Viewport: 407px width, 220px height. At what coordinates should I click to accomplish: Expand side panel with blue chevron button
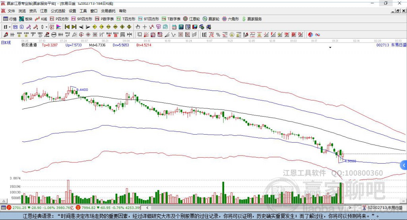404,165
